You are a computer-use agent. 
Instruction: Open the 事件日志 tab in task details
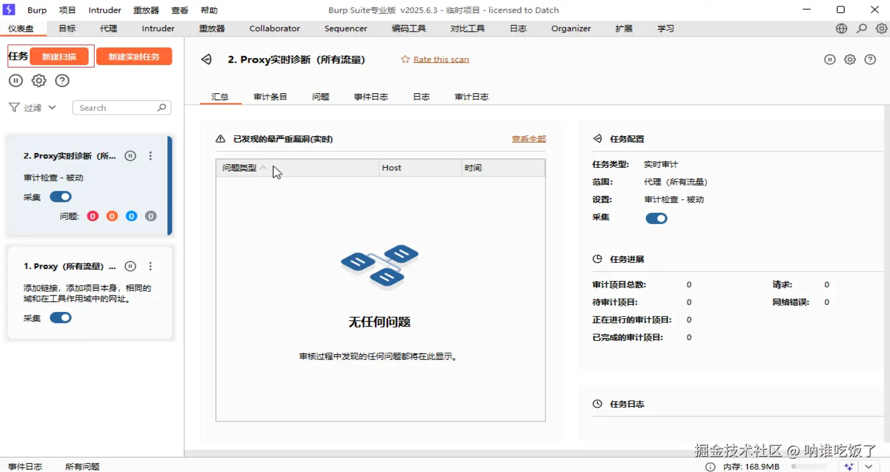click(x=371, y=97)
